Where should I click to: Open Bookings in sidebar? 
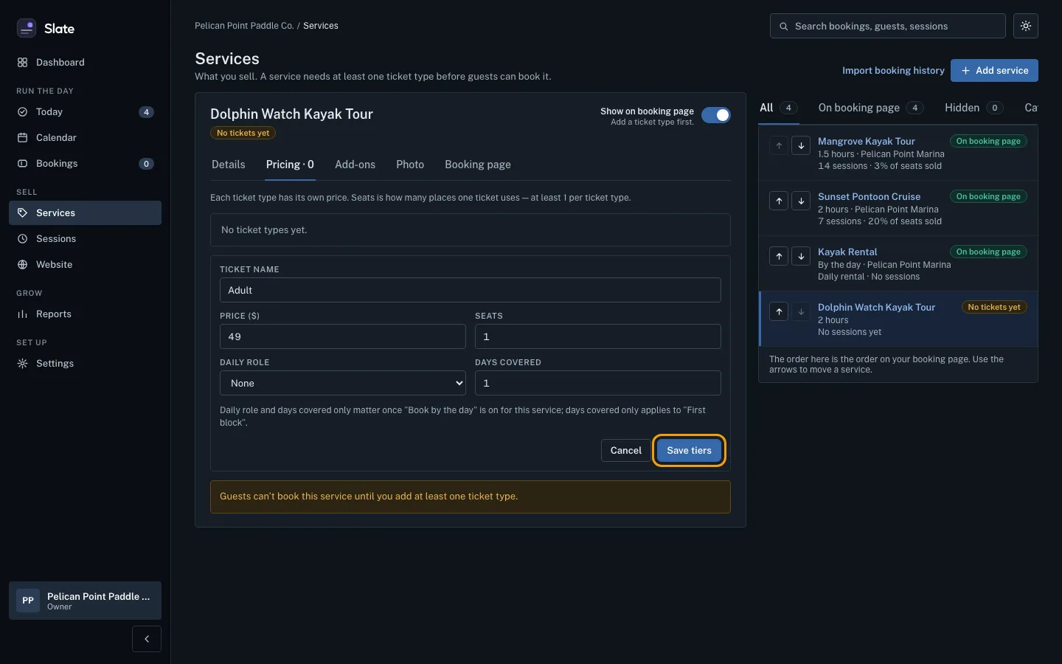coord(85,164)
